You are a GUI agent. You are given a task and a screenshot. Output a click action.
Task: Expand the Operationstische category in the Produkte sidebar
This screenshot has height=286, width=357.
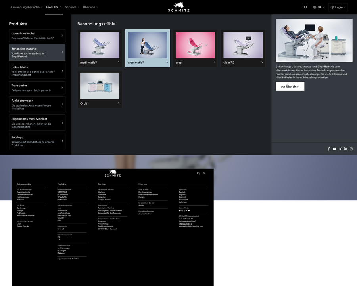[x=37, y=36]
